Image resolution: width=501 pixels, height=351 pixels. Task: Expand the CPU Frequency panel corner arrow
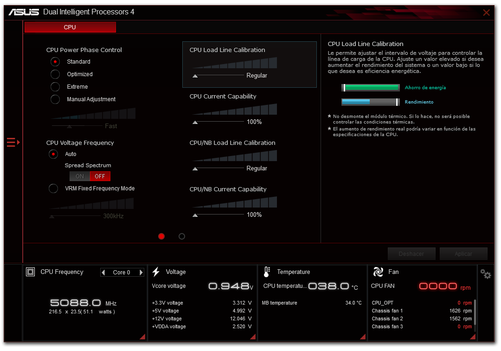tap(142, 336)
